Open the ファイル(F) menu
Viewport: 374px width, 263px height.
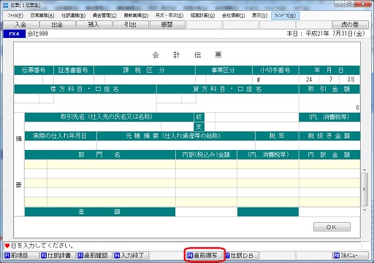pos(15,15)
